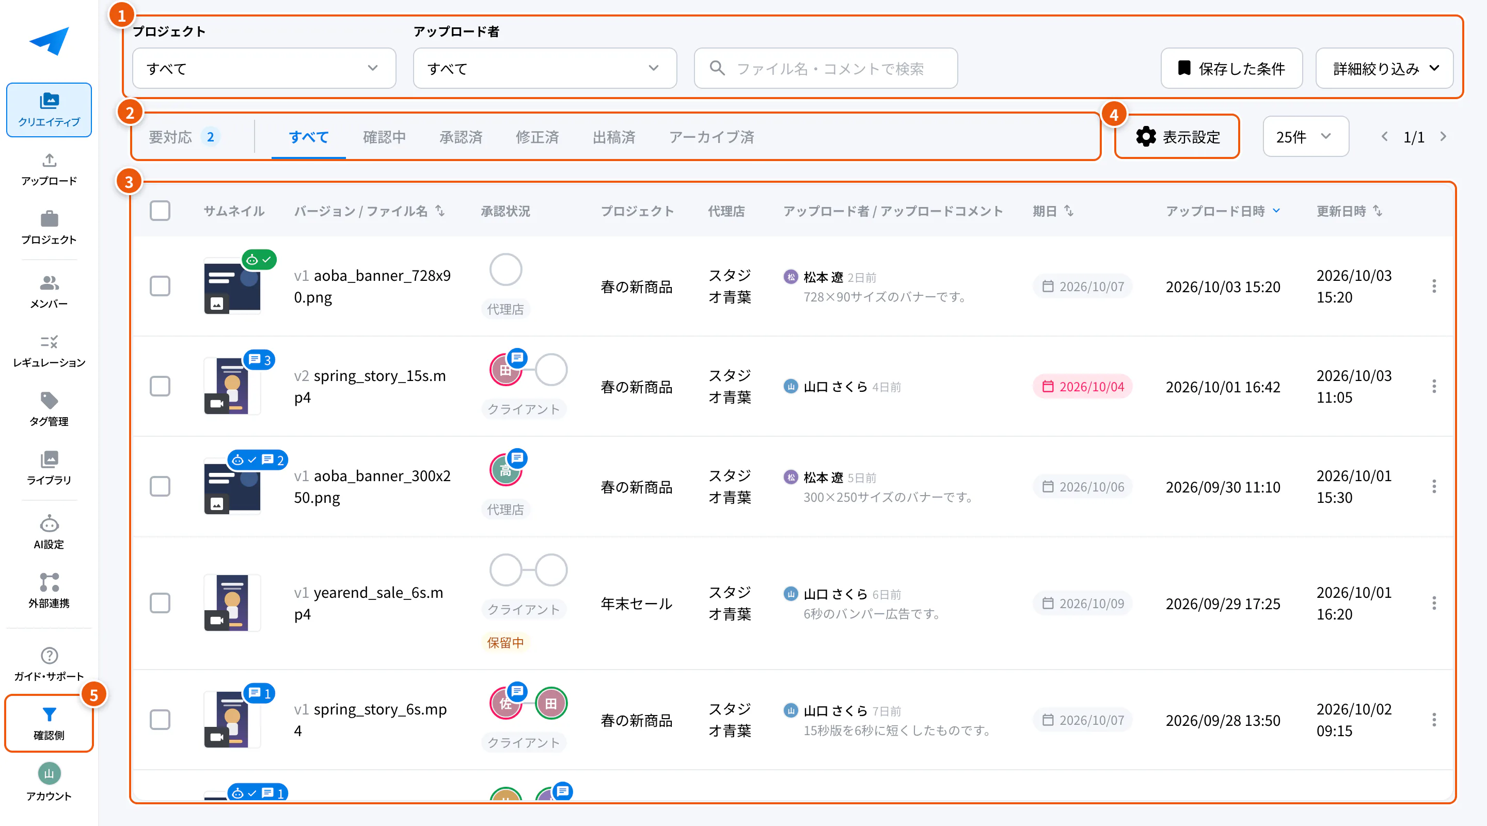
Task: Open row menu for spring_story_15s.mp4
Action: pos(1434,386)
